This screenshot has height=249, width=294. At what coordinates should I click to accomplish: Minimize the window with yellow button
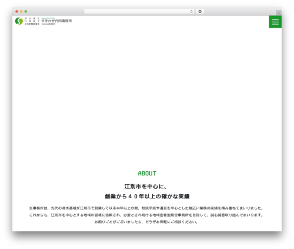coord(21,12)
